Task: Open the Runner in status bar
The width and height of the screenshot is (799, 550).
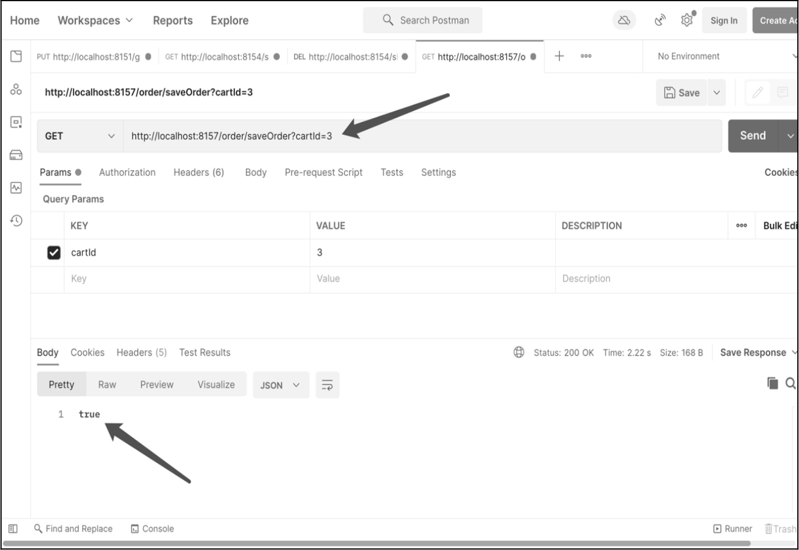Action: tap(733, 529)
